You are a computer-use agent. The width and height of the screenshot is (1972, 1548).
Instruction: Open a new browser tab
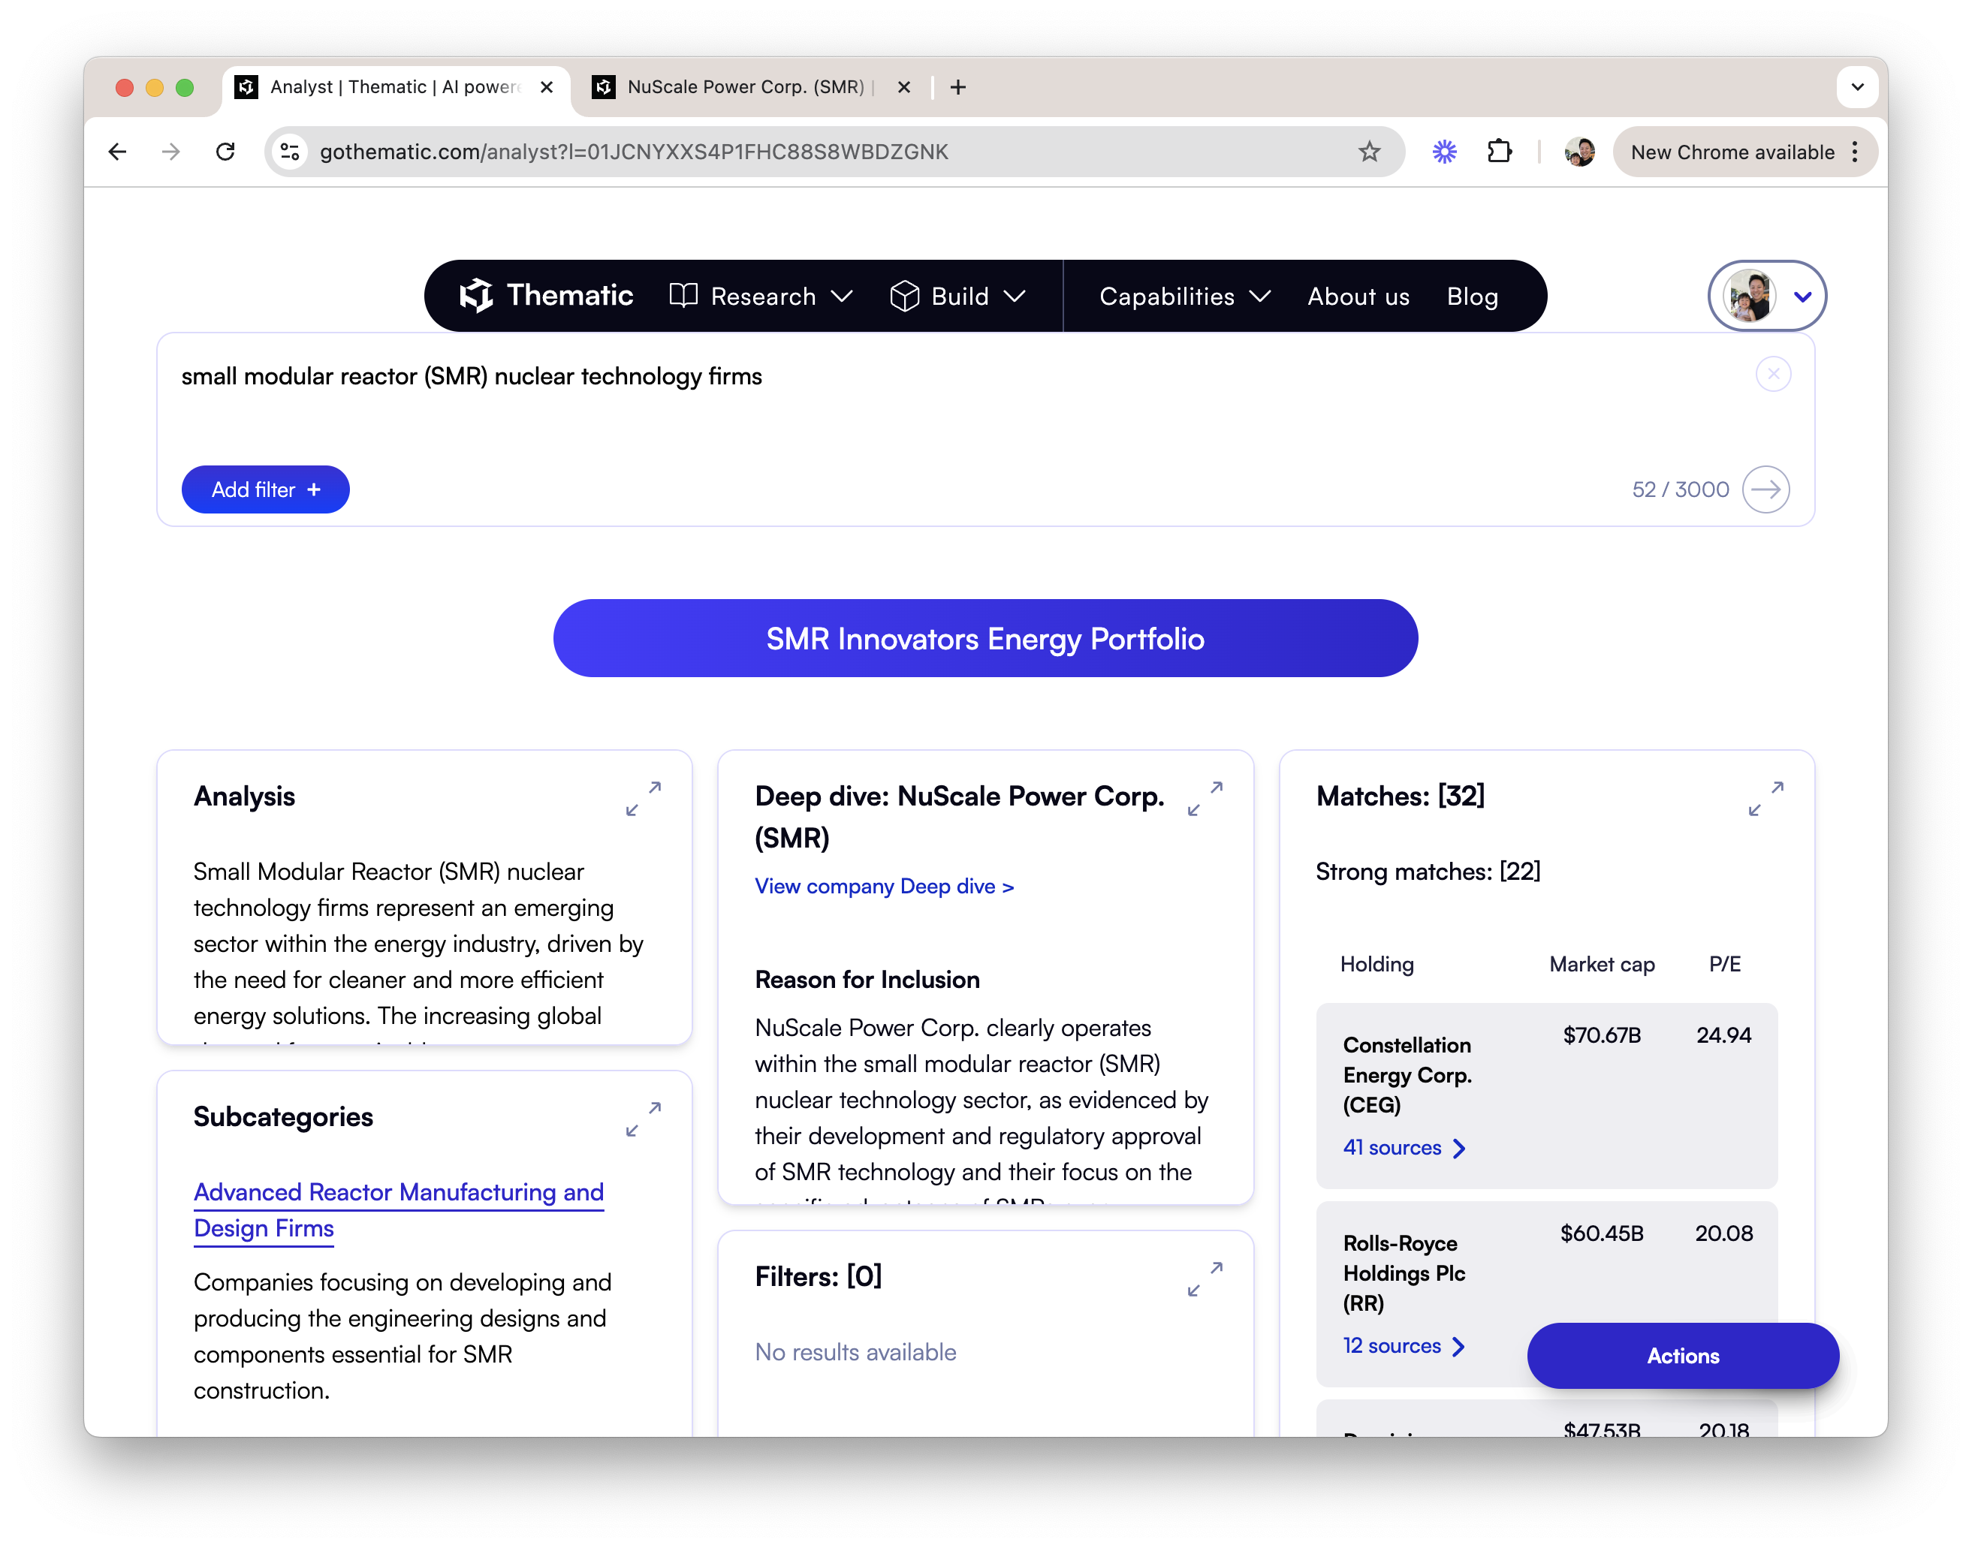point(957,87)
